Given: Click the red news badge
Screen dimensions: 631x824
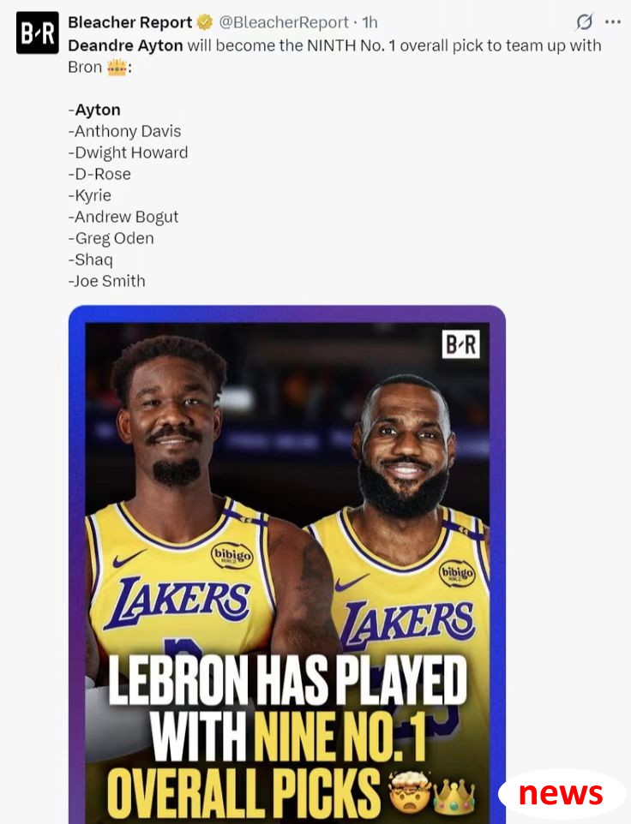Looking at the screenshot, I should 561,793.
